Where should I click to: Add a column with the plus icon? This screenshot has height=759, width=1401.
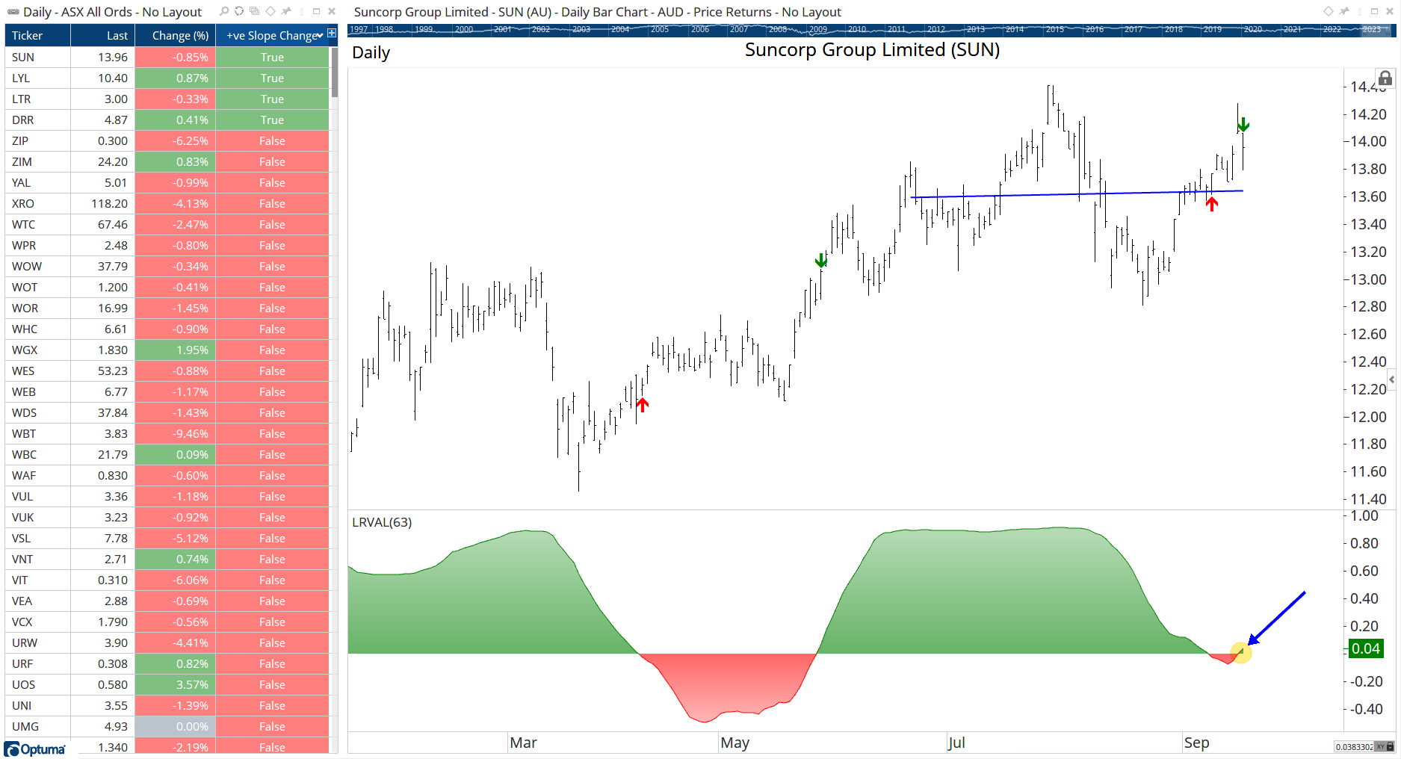[x=332, y=34]
